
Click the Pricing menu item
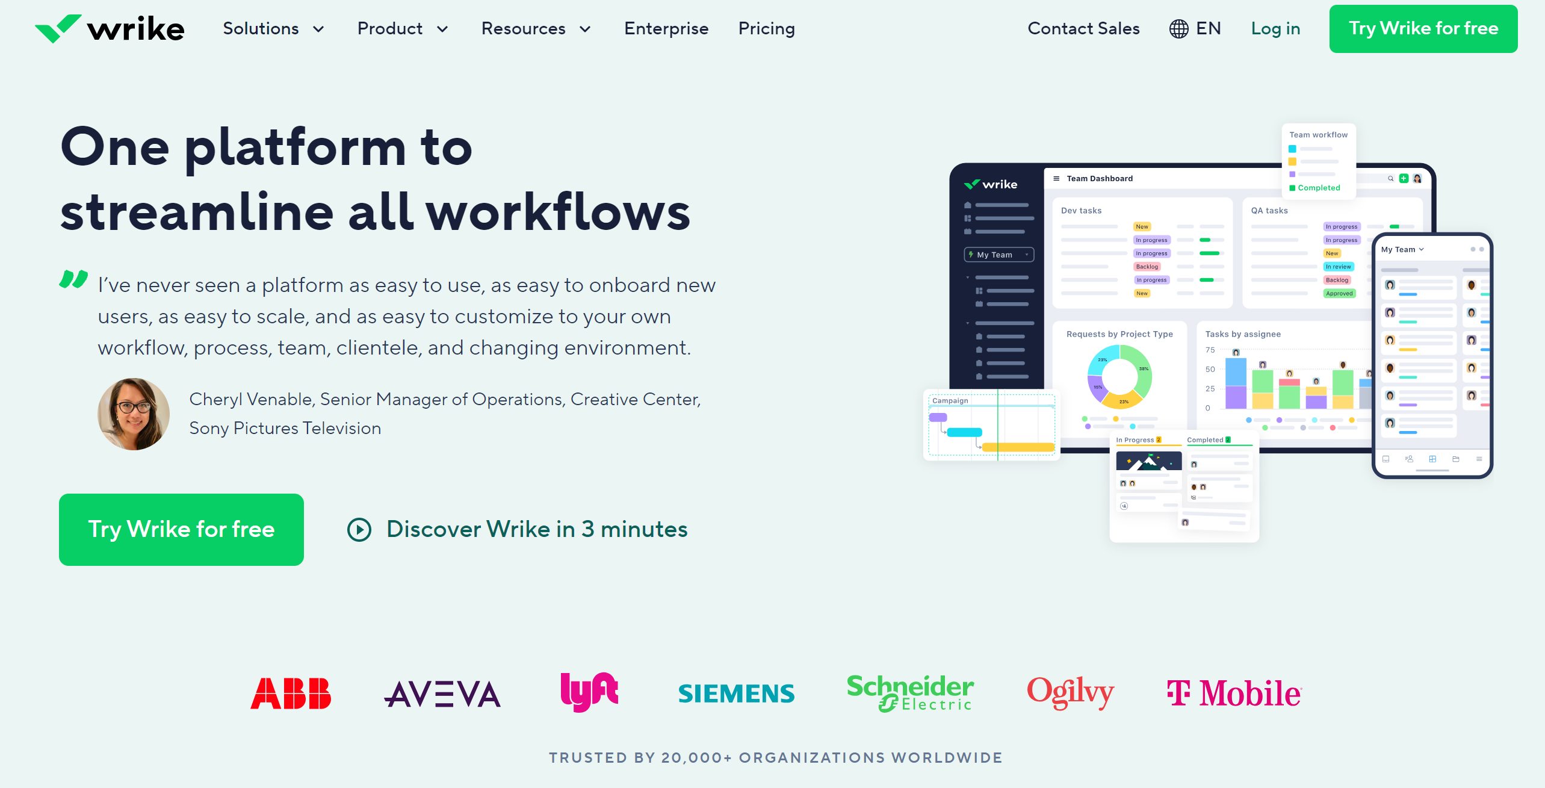(766, 28)
